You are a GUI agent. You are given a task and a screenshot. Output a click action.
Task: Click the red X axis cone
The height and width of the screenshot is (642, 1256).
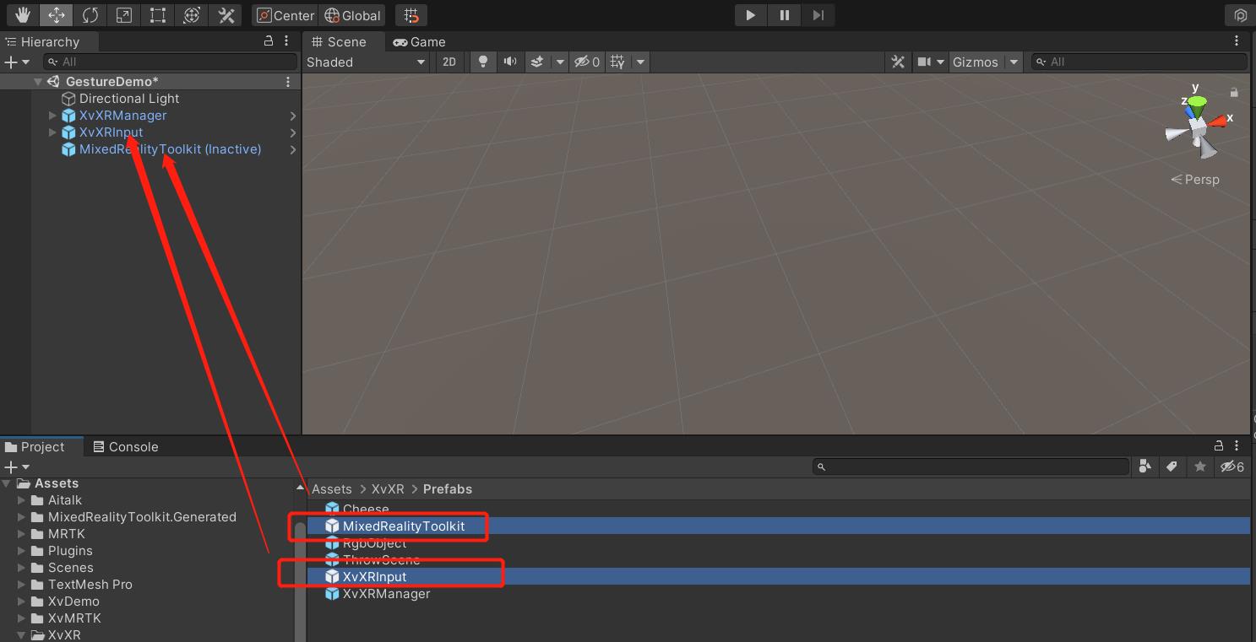pos(1218,121)
